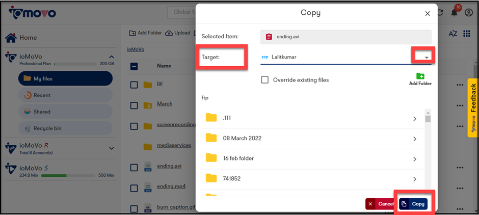Screen dimensions: 479x215
Task: Expand the 741852 folder chevron
Action: coord(415,179)
